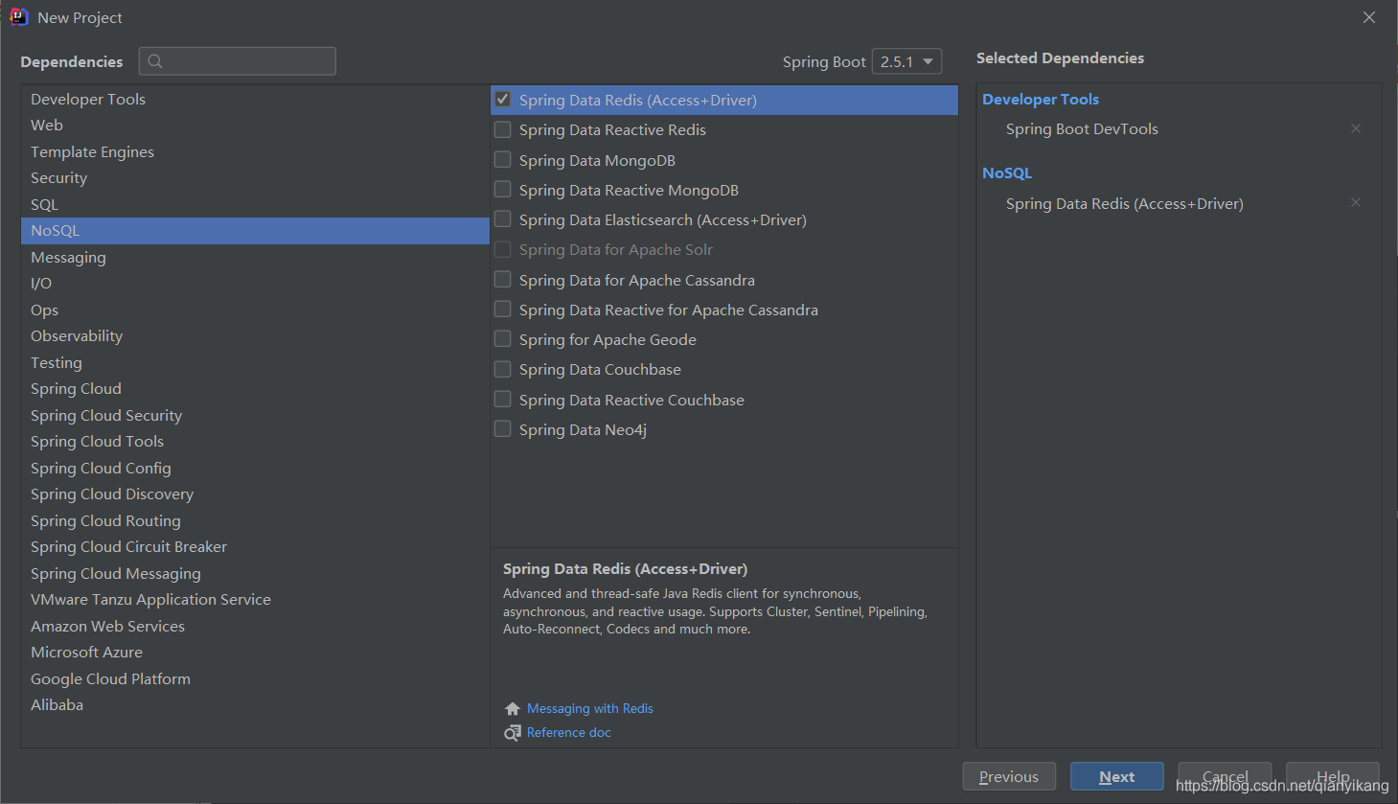The height and width of the screenshot is (804, 1398).
Task: Open Template Engines category
Action: [255, 151]
